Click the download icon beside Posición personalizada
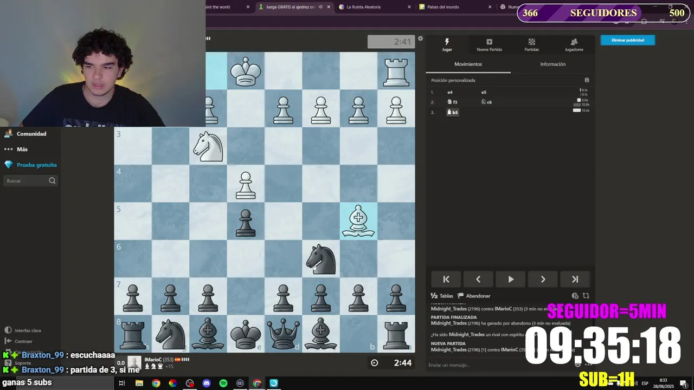Image resolution: width=694 pixels, height=390 pixels. click(x=587, y=80)
